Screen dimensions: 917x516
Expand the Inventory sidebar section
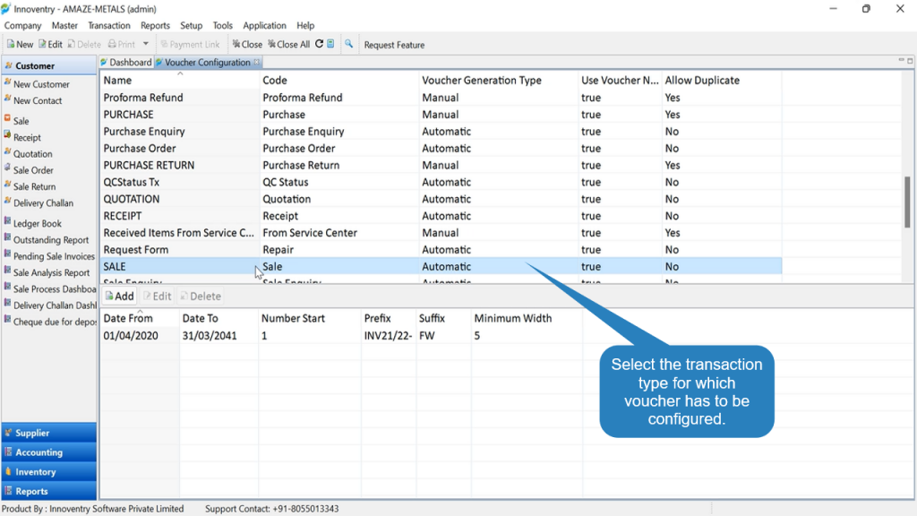pyautogui.click(x=49, y=471)
